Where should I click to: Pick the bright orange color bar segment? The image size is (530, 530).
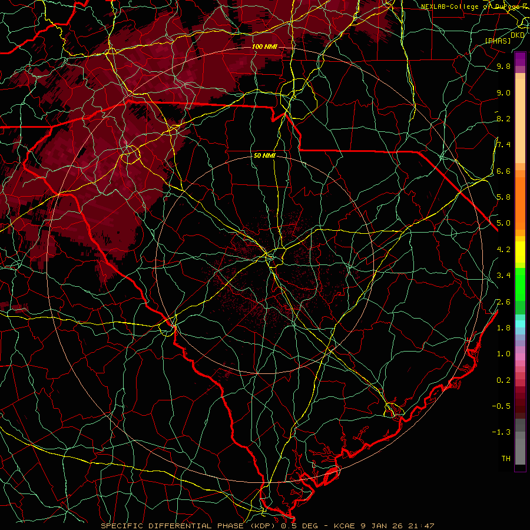[x=521, y=203]
